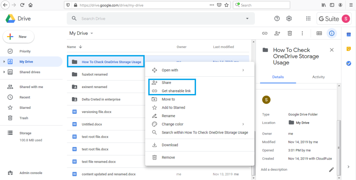
Task: Open My Drive dropdown in breadcrumb
Action: (92, 33)
